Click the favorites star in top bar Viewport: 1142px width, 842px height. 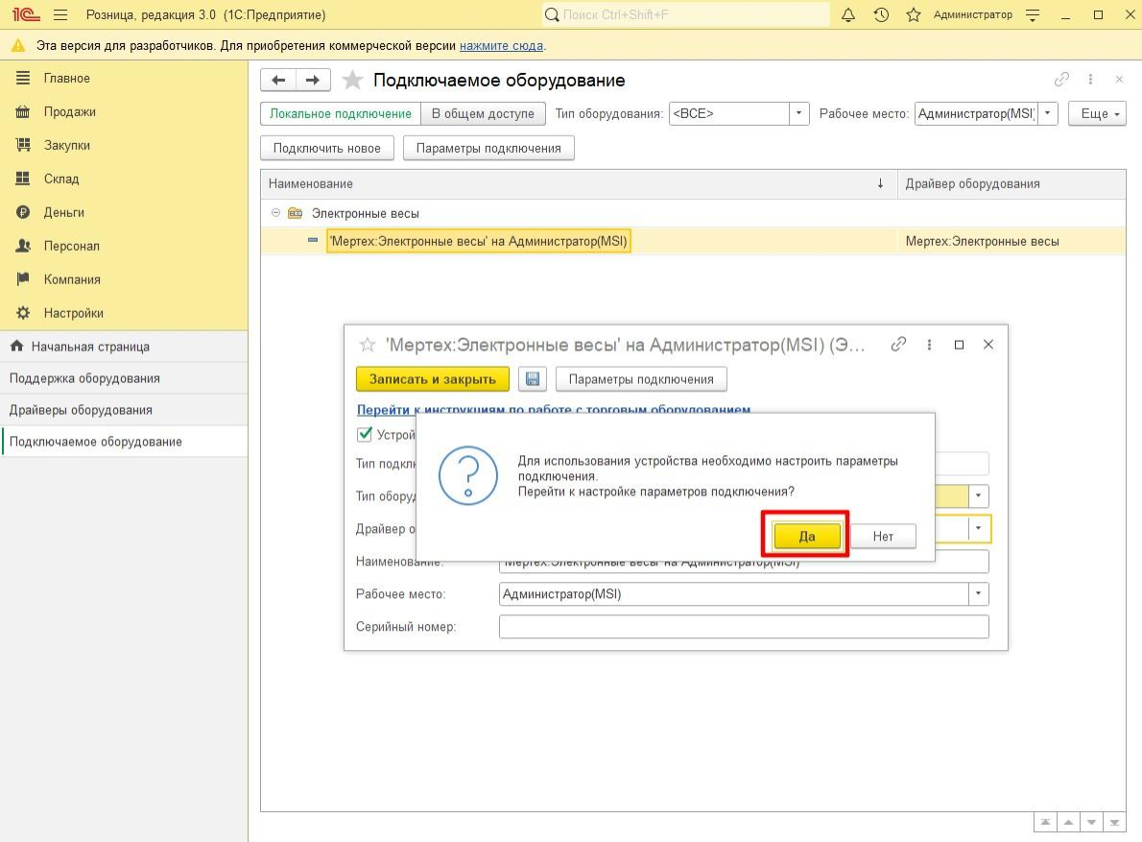point(913,15)
